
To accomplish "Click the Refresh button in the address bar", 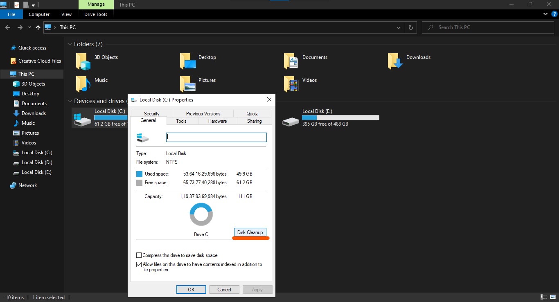I will pos(411,27).
